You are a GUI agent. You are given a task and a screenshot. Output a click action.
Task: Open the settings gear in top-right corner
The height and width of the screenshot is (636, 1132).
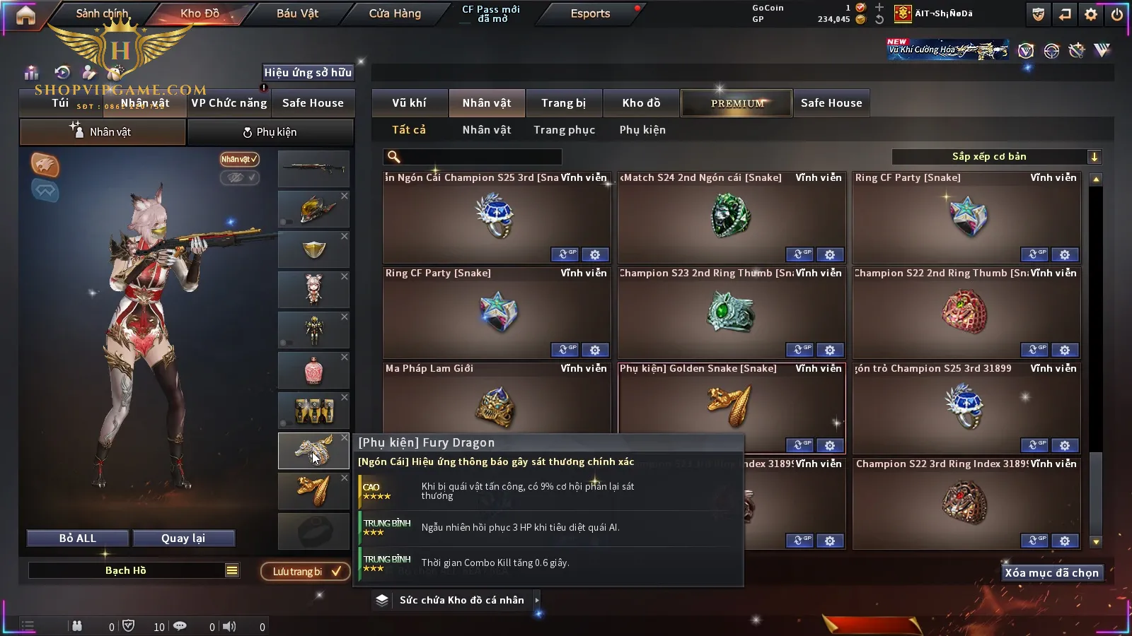pyautogui.click(x=1091, y=14)
